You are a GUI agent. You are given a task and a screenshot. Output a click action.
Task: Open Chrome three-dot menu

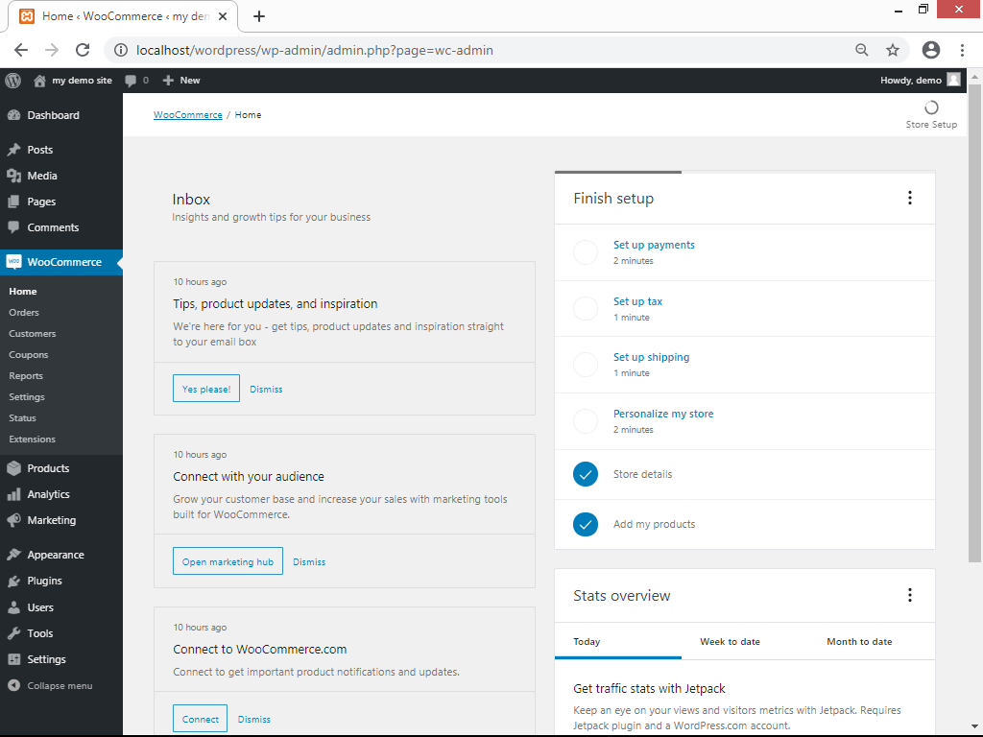(x=962, y=50)
